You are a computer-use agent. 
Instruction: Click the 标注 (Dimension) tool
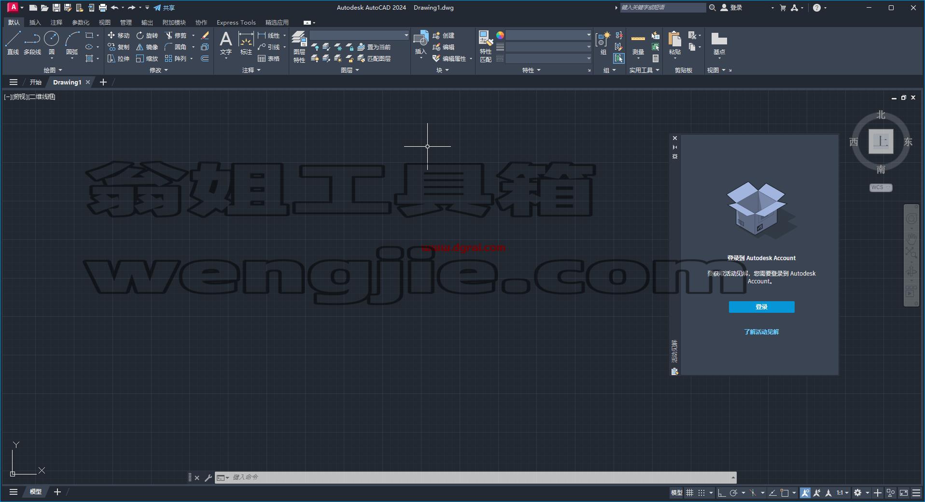[x=246, y=42]
